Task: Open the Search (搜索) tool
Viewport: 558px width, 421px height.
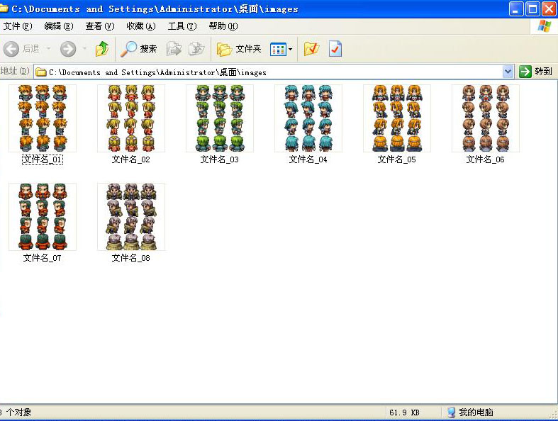Action: pos(139,49)
